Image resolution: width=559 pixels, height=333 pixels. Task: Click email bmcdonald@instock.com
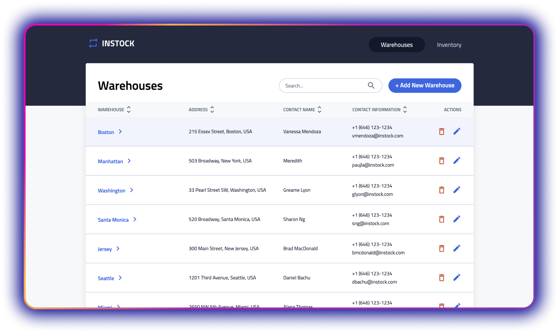[378, 253]
